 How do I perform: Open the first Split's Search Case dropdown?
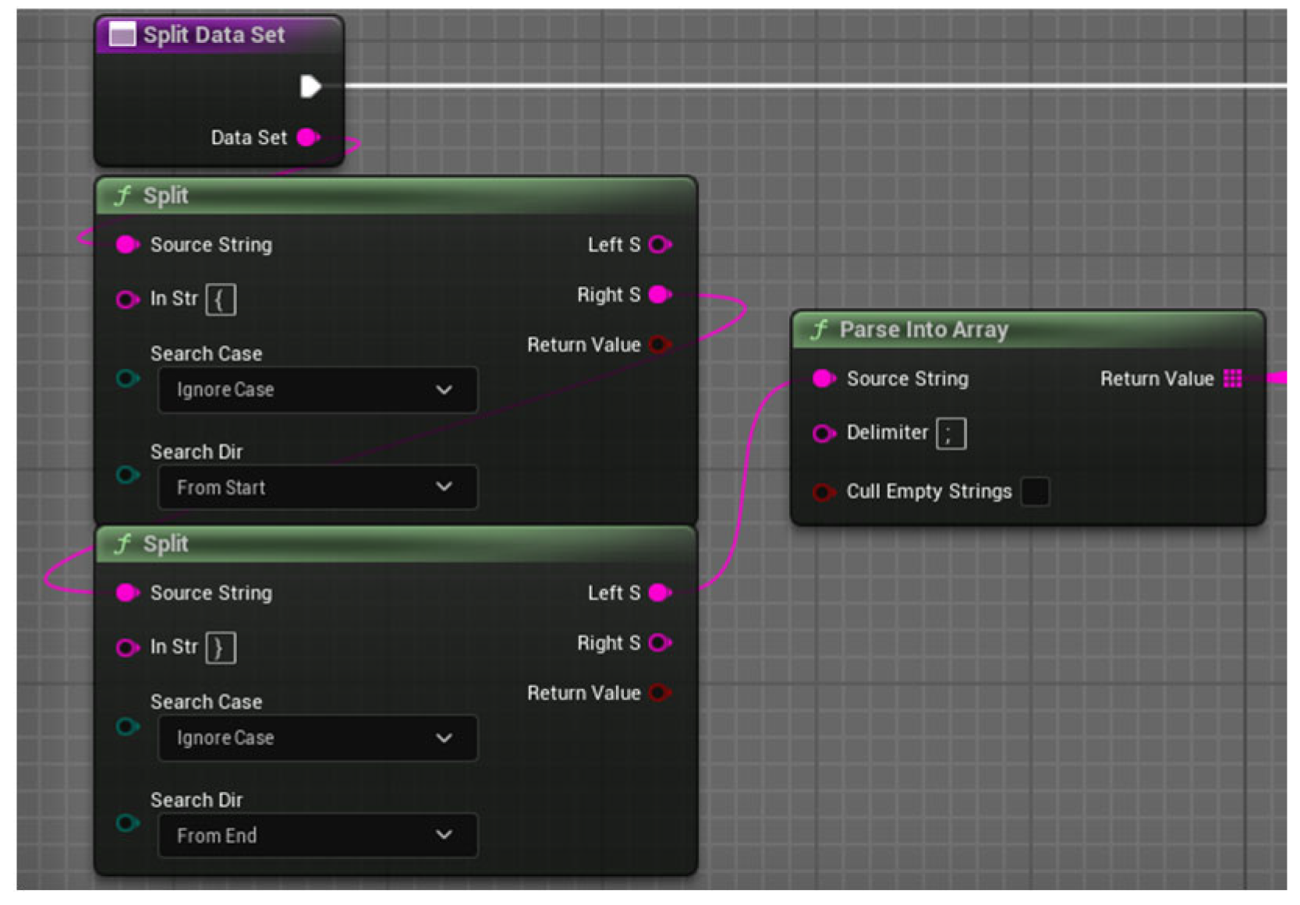click(317, 390)
